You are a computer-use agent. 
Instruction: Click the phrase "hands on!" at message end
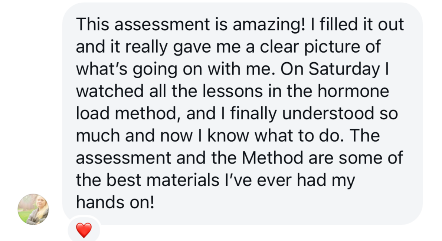[x=115, y=202]
